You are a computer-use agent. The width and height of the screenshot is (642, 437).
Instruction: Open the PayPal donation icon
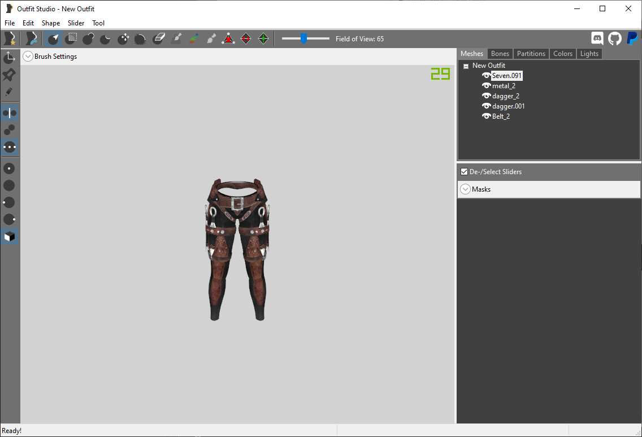tap(632, 38)
